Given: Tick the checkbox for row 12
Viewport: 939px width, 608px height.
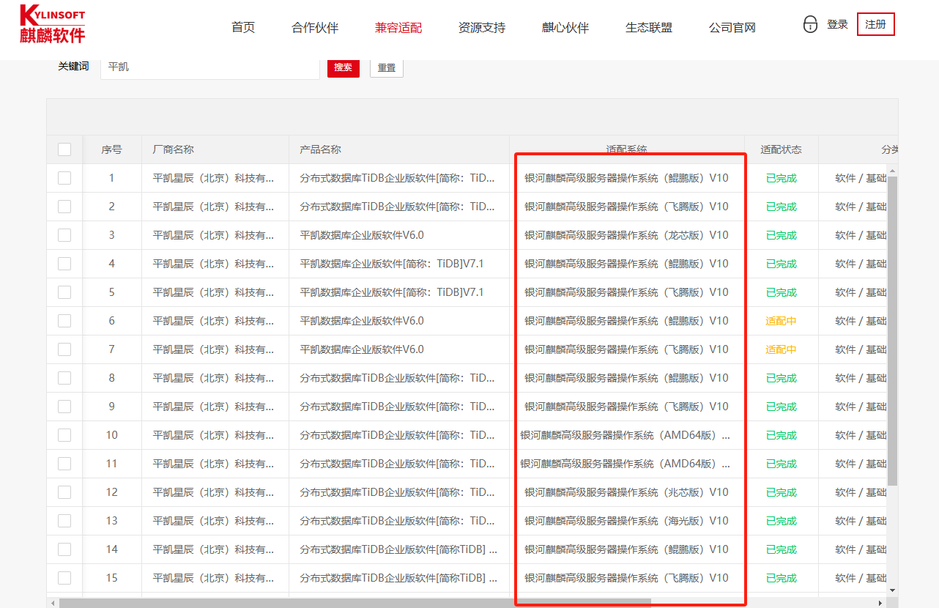Looking at the screenshot, I should (64, 492).
